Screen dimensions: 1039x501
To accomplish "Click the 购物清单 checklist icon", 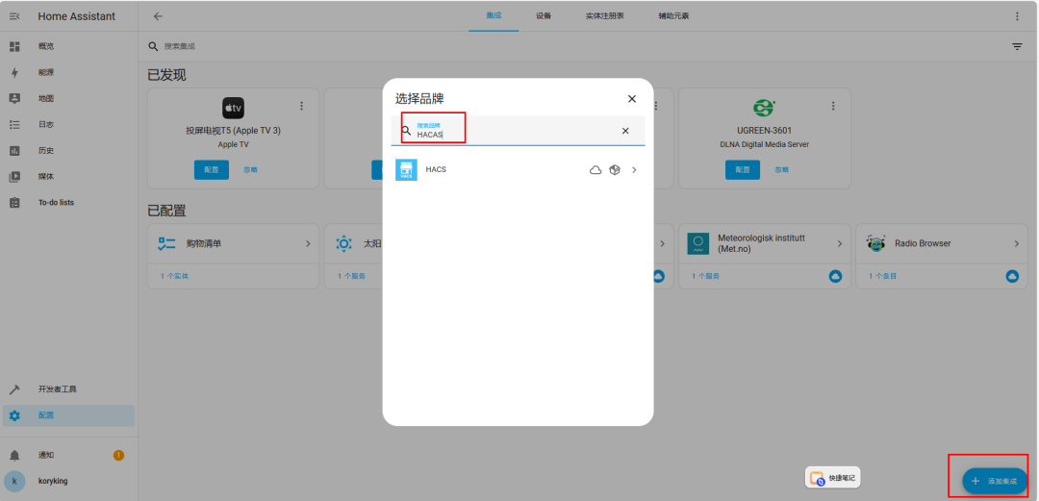I will tap(166, 243).
